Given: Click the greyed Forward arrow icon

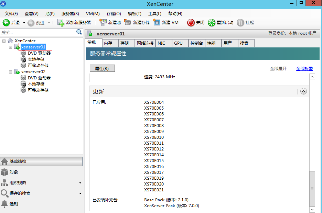Looking at the screenshot, I should pos(31,23).
